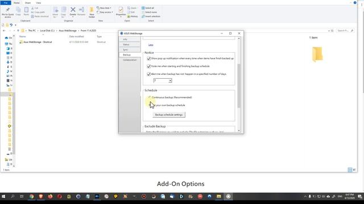Click the Paste ribbon icon

click(26, 11)
